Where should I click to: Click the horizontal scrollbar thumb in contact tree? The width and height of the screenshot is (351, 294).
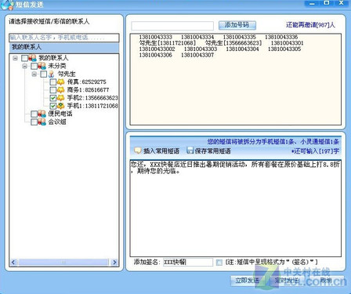[63, 262]
